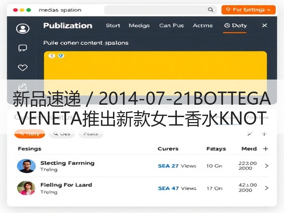Click the share sidebar icon
The image size is (284, 213).
[23, 87]
